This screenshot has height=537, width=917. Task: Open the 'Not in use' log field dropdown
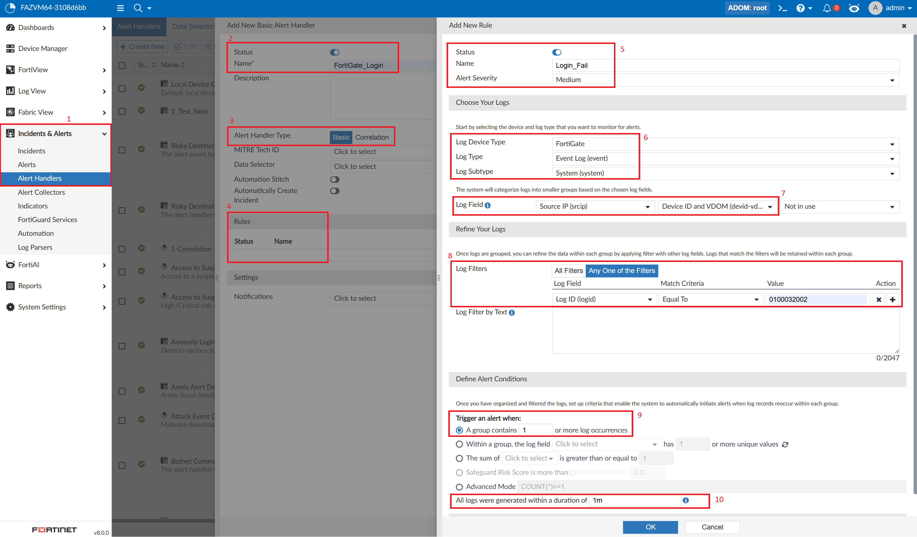click(840, 207)
